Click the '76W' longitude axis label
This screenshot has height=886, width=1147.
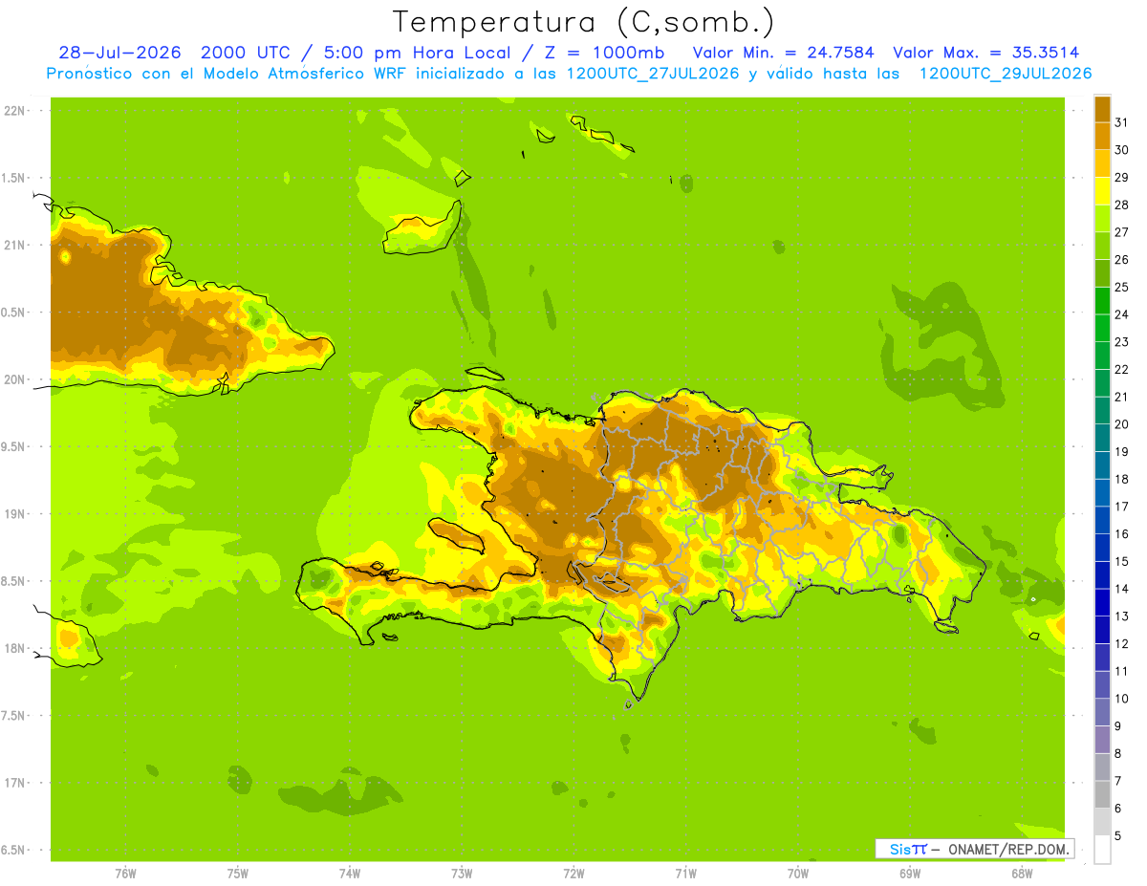tap(125, 874)
